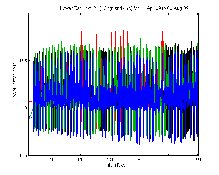Viewport: 219px width, 175px height.
Task: Click the x-axis tick label 180
Action: coord(139,160)
